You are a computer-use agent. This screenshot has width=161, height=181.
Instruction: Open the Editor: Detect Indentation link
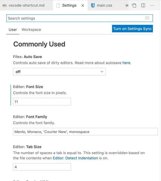75,158
